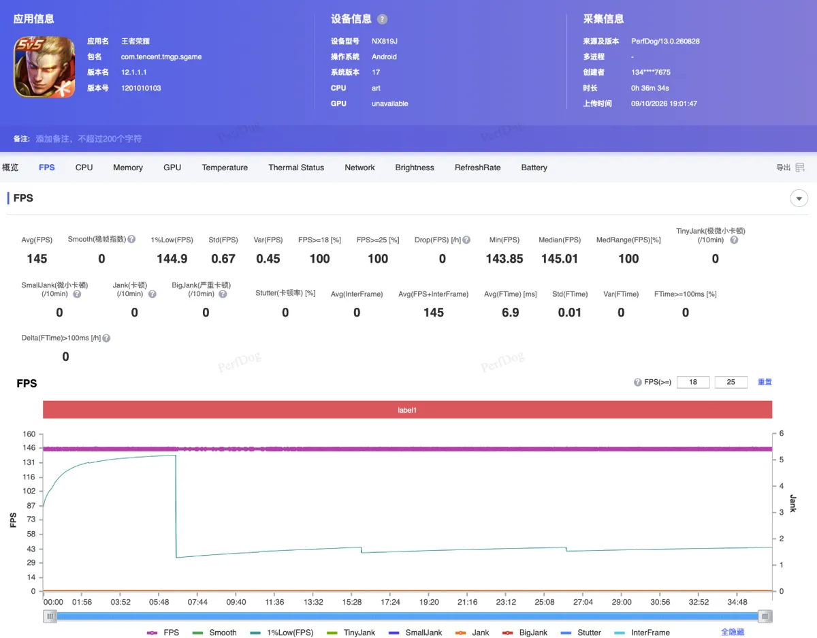This screenshot has height=638, width=817.
Task: Open the Battery tab
Action: click(x=534, y=168)
